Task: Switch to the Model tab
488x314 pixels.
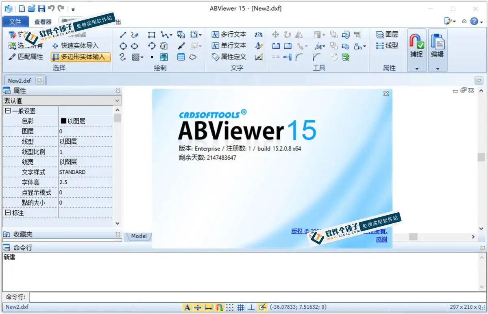Action: coord(138,236)
